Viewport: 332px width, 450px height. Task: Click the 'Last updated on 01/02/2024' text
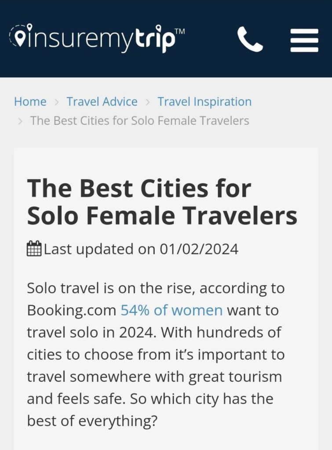coord(141,249)
